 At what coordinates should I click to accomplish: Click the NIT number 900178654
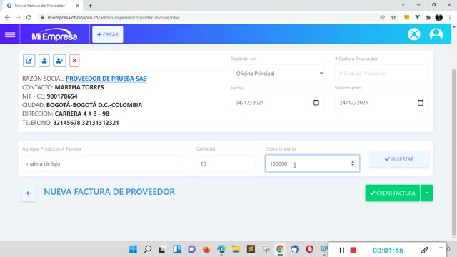pos(62,96)
